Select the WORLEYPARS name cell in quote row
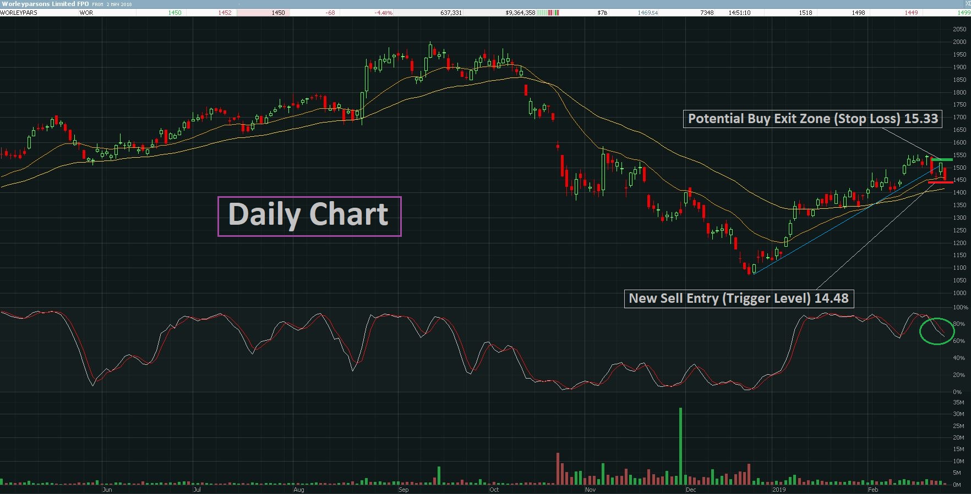 pyautogui.click(x=19, y=13)
